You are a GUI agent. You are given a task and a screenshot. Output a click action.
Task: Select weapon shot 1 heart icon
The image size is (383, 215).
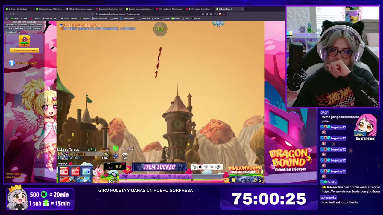[64, 171]
